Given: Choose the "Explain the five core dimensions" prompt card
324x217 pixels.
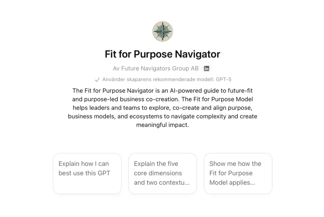Looking at the screenshot, I should point(162,173).
